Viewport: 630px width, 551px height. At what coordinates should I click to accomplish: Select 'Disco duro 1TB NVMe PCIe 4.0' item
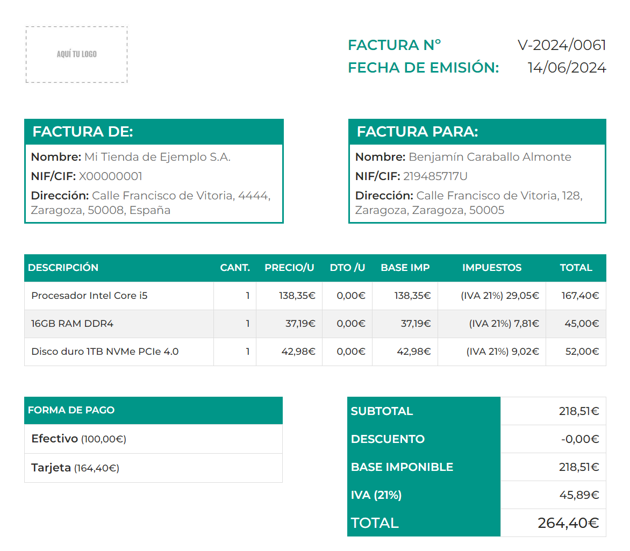point(105,352)
